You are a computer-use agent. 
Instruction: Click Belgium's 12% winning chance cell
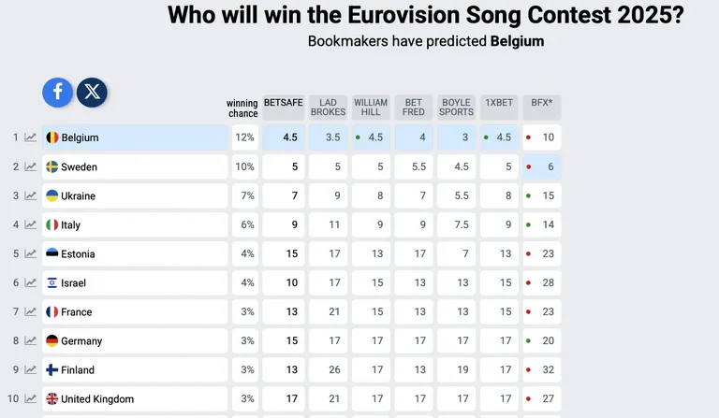pos(245,137)
